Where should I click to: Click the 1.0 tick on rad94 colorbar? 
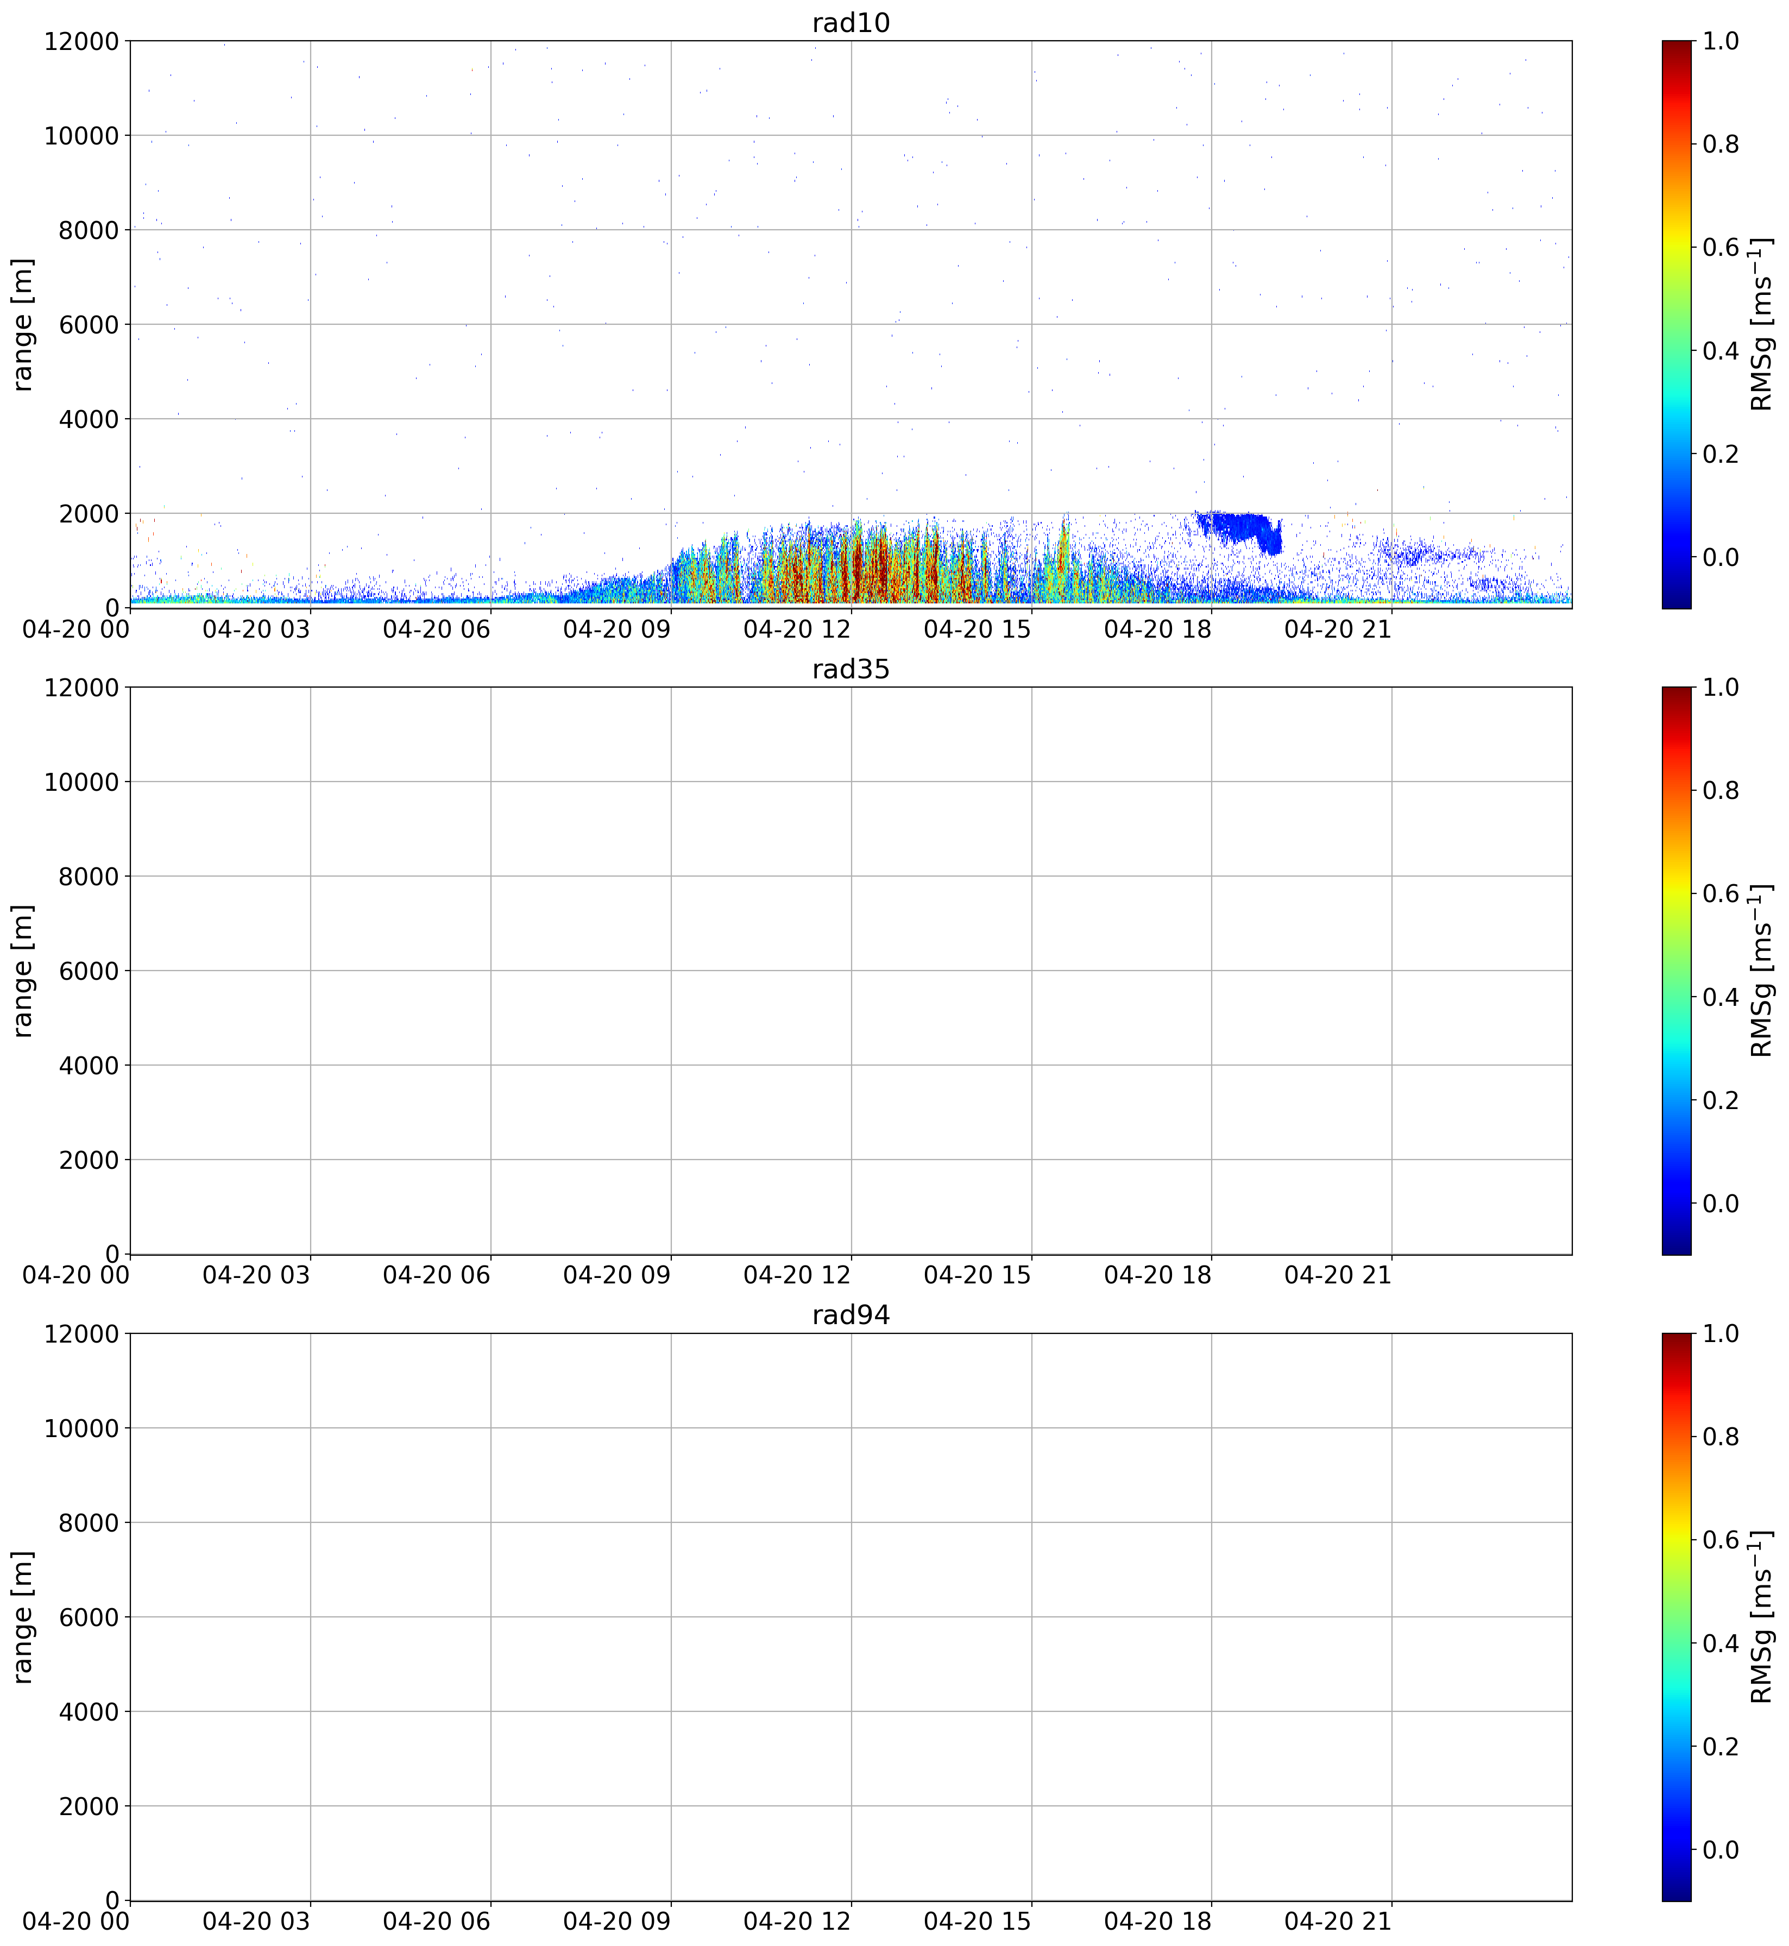click(1720, 1334)
